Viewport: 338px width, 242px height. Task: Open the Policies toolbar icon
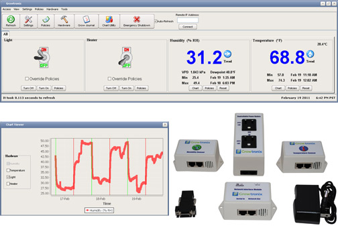click(46, 21)
